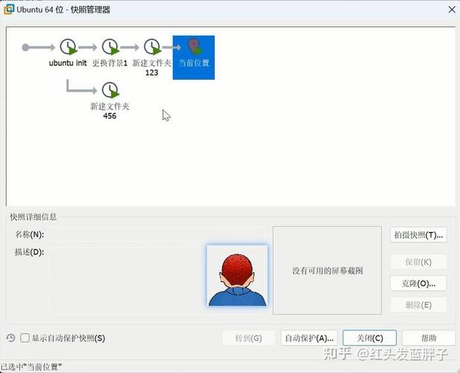The width and height of the screenshot is (460, 373).
Task: Click the disabled 删除(E) button
Action: 418,305
